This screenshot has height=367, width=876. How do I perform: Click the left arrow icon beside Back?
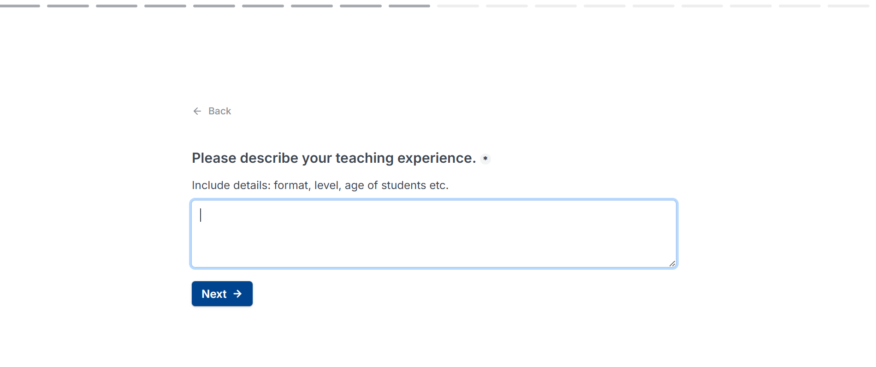point(197,111)
